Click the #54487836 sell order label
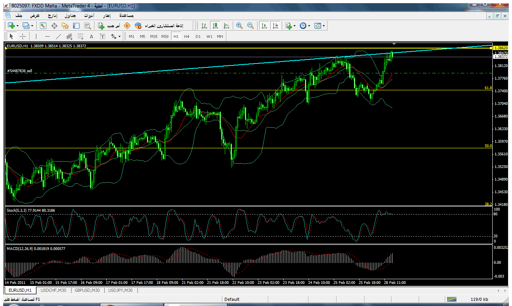 pos(19,71)
